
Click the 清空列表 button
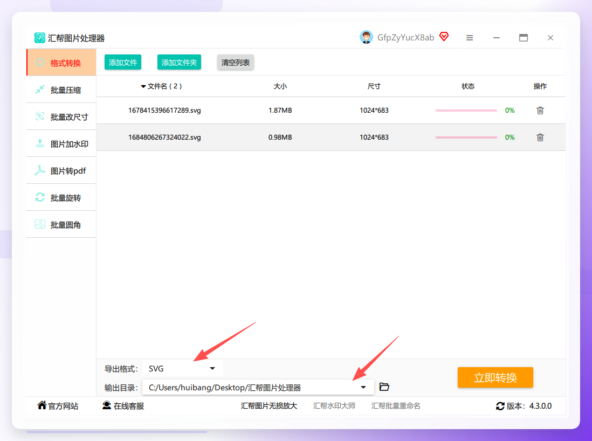coord(235,63)
